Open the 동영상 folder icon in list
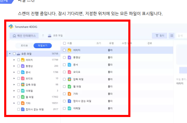The height and width of the screenshot is (123, 187). [69, 57]
